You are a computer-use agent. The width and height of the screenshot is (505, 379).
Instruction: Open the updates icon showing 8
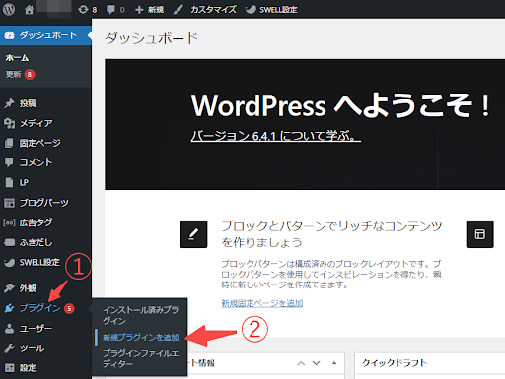click(83, 10)
